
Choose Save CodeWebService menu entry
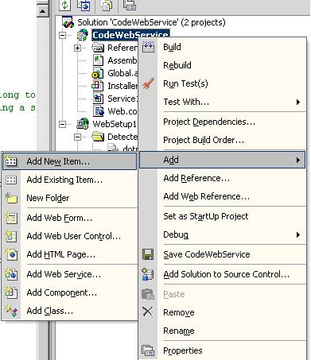coord(223,254)
